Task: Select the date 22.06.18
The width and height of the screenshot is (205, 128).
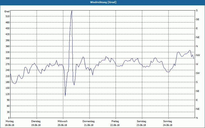Action: click(x=115, y=125)
